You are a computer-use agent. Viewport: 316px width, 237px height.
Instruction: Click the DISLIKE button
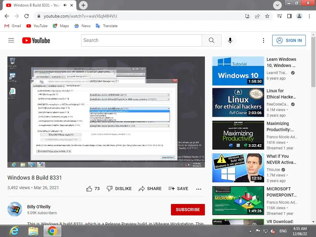tap(119, 189)
